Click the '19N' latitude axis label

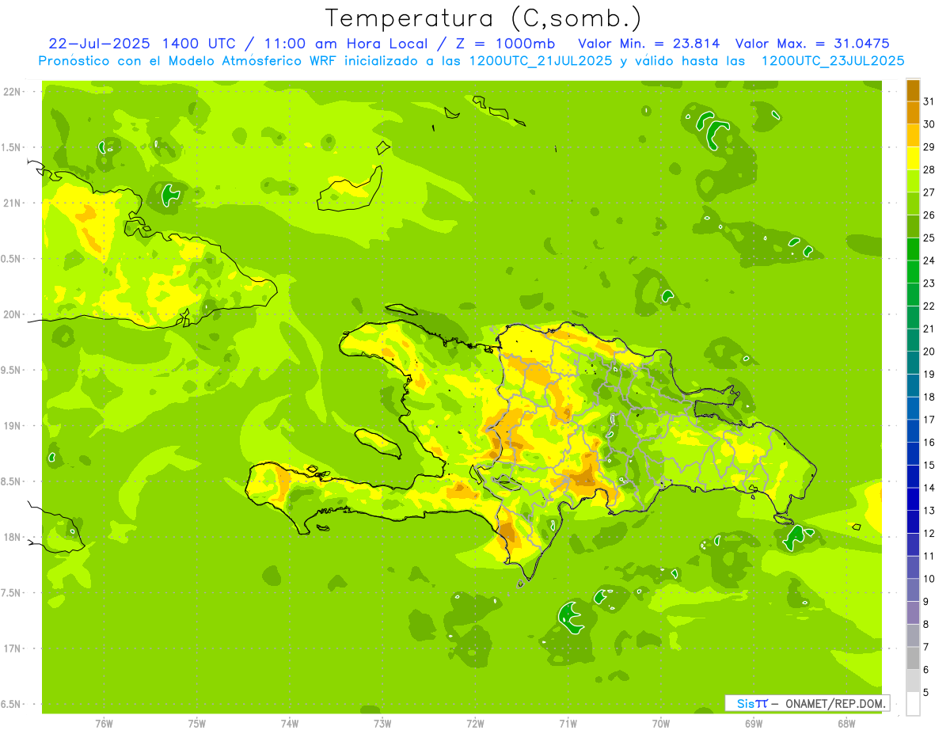click(x=13, y=425)
